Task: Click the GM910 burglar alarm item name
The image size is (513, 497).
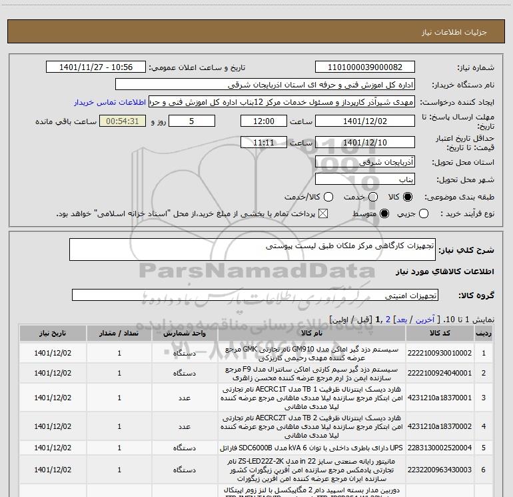Action: [x=312, y=353]
